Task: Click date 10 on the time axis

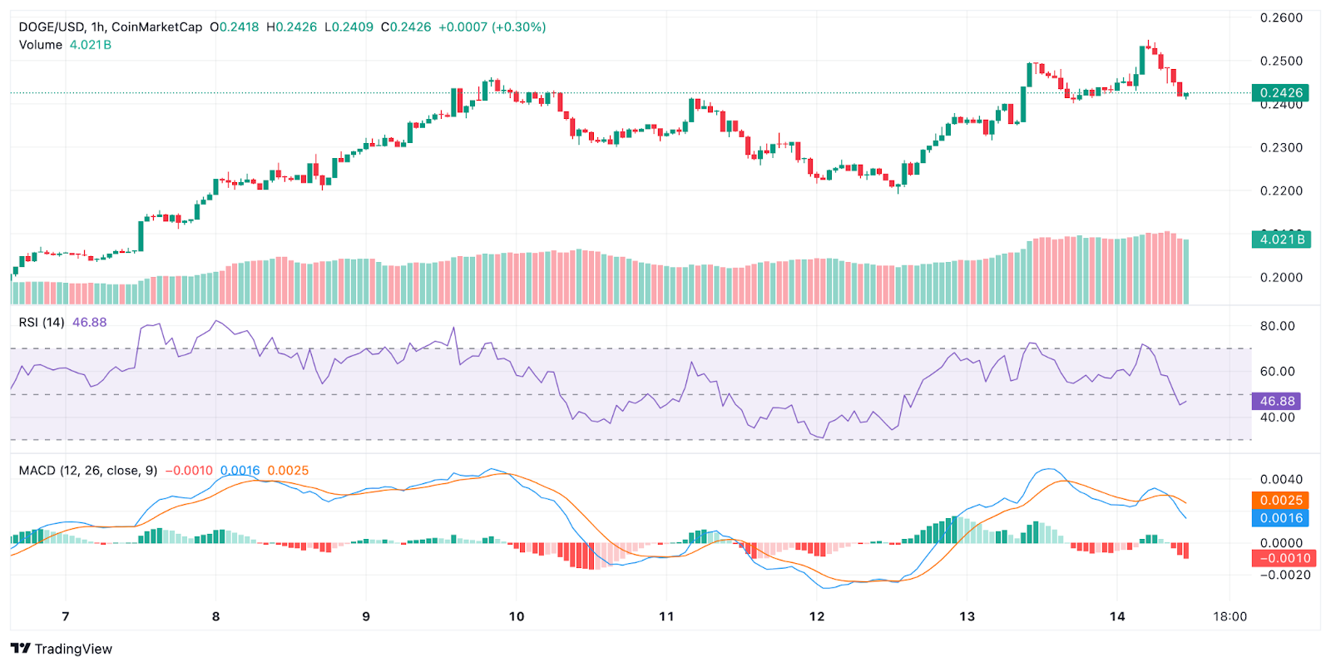Action: [517, 616]
